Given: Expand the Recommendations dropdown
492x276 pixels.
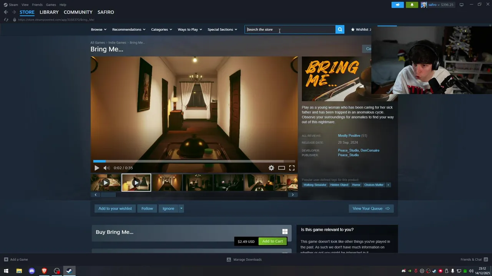Looking at the screenshot, I should pyautogui.click(x=129, y=30).
